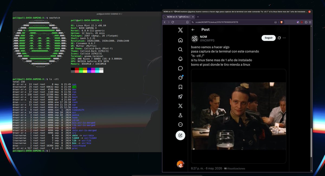The image size is (325, 176).
Task: Click 'GPU: NVIDIA GeForce RTX 3070' line in terminal
Action: (90, 61)
